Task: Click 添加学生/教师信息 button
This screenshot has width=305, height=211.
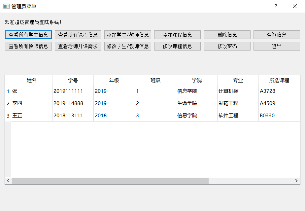Action: coord(128,35)
